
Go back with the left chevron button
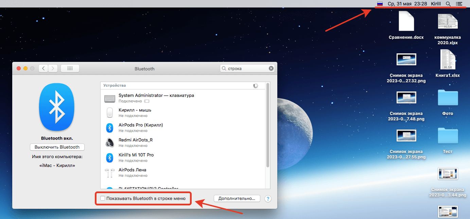43,68
